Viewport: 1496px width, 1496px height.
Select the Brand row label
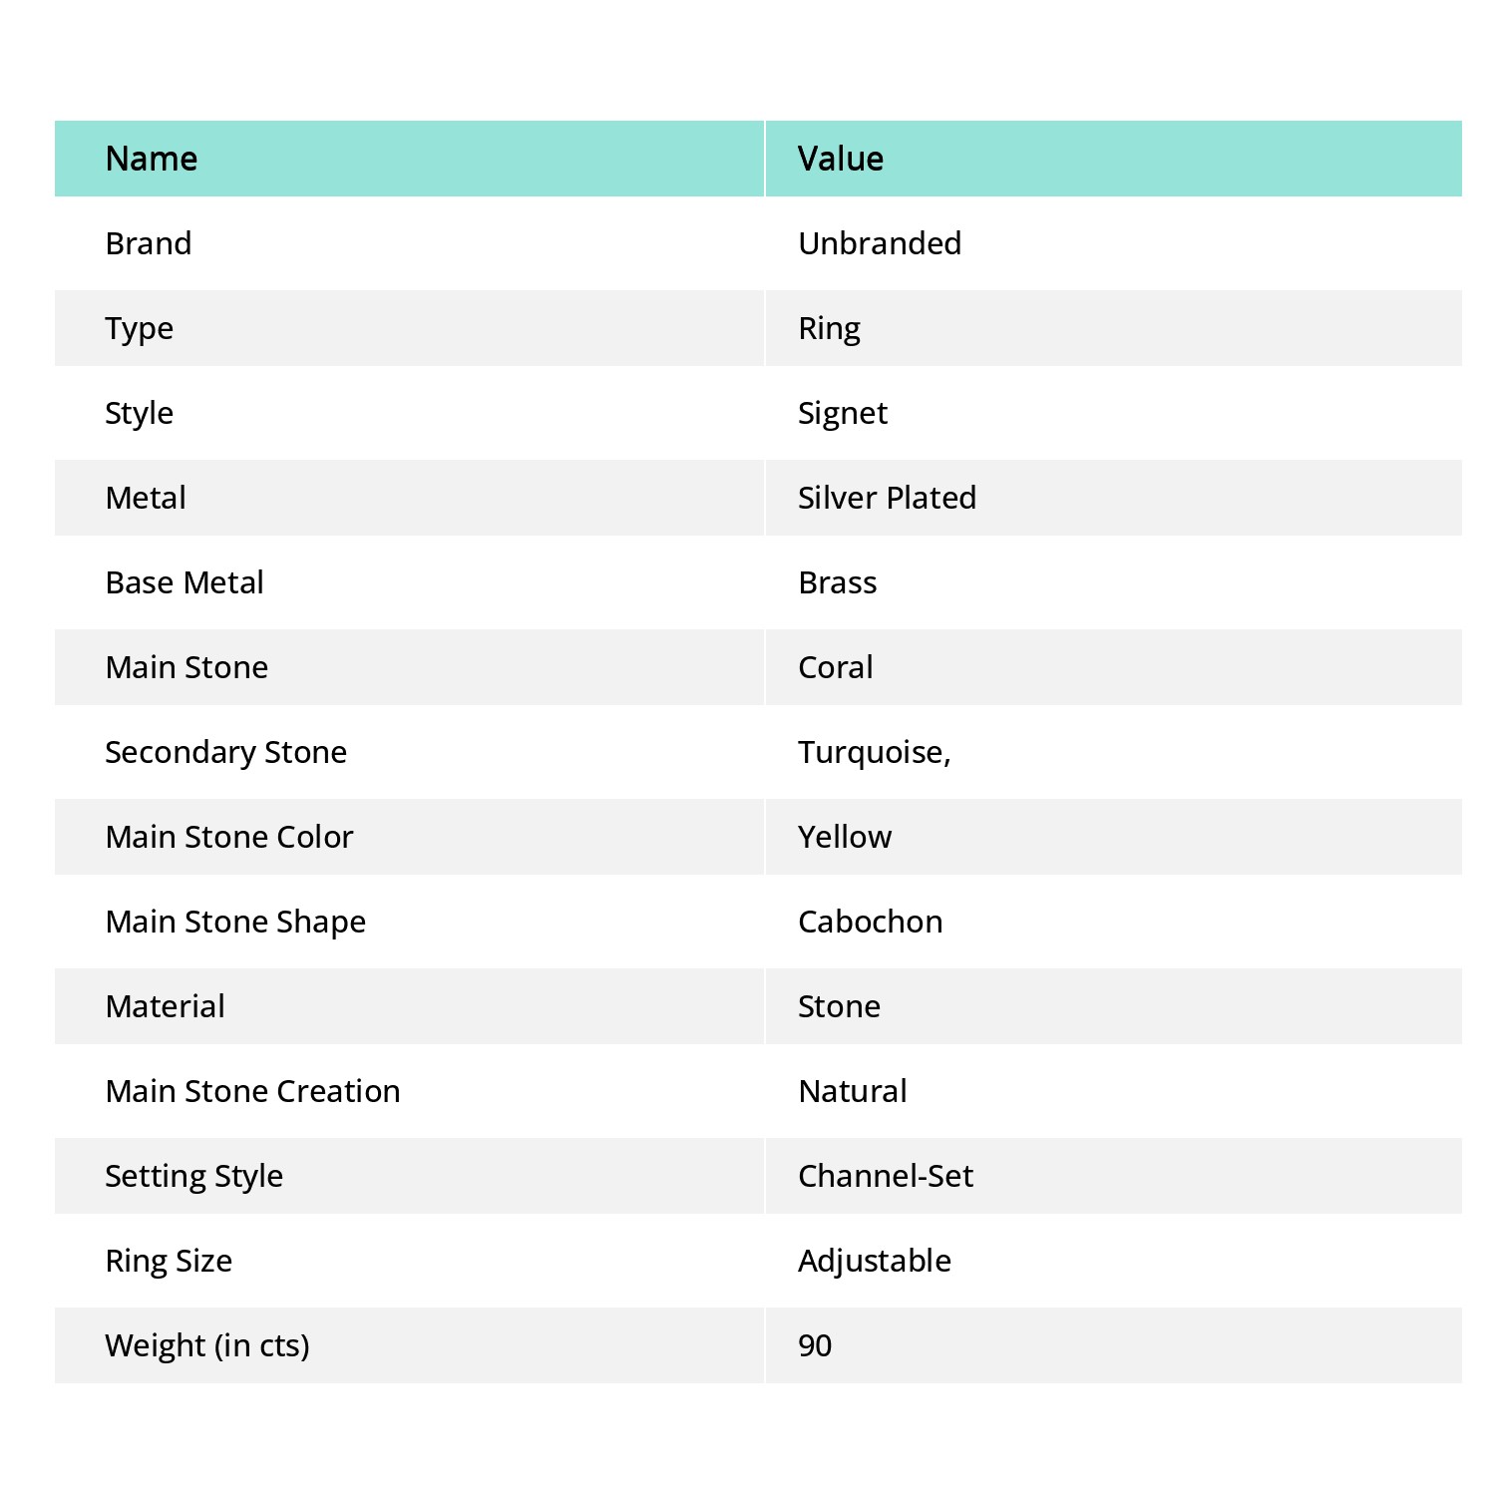pos(149,243)
